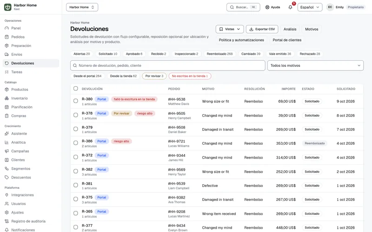Click the Asistente sparkle icon

(x=7, y=134)
